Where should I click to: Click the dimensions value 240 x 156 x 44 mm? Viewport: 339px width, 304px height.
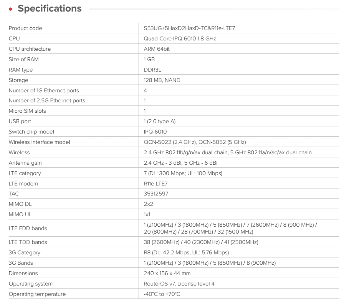click(x=167, y=273)
